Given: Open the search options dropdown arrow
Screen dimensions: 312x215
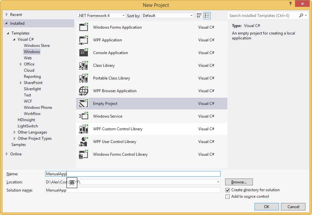Looking at the screenshot, I should [x=306, y=15].
